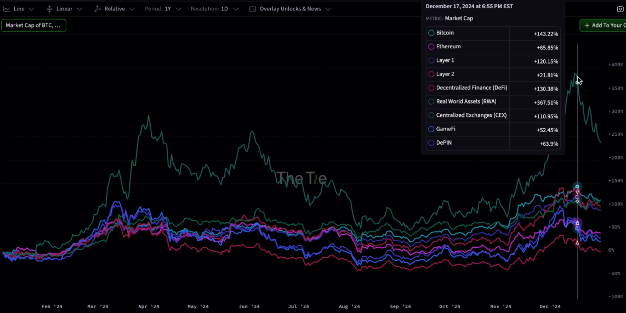This screenshot has height=313, width=626.
Task: Open the Period 1Y dropdown
Action: (x=163, y=9)
